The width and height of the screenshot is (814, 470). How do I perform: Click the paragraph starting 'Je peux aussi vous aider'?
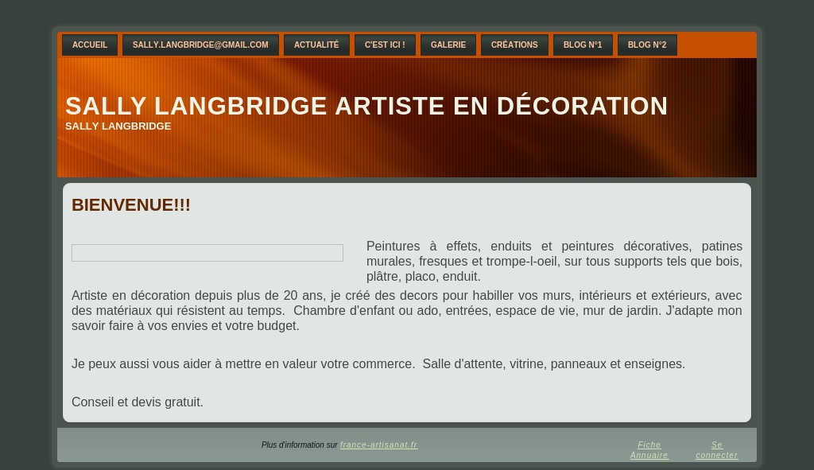point(378,364)
